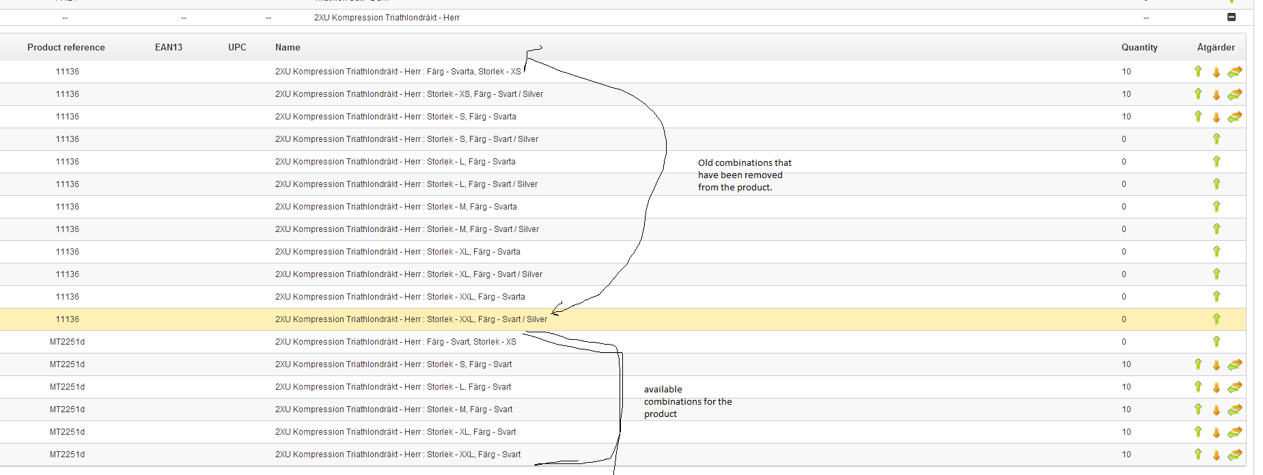The image size is (1263, 475).
Task: Remove stock for 11136 Storlek - XS, Svart / Silver
Action: (1217, 94)
